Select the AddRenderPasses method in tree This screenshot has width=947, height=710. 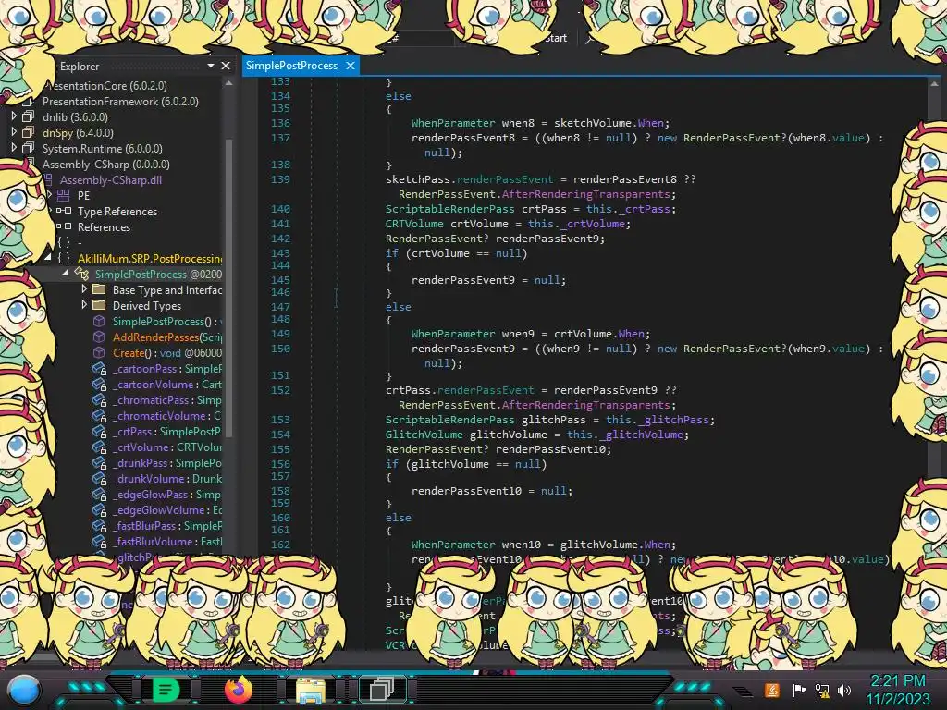click(x=167, y=337)
